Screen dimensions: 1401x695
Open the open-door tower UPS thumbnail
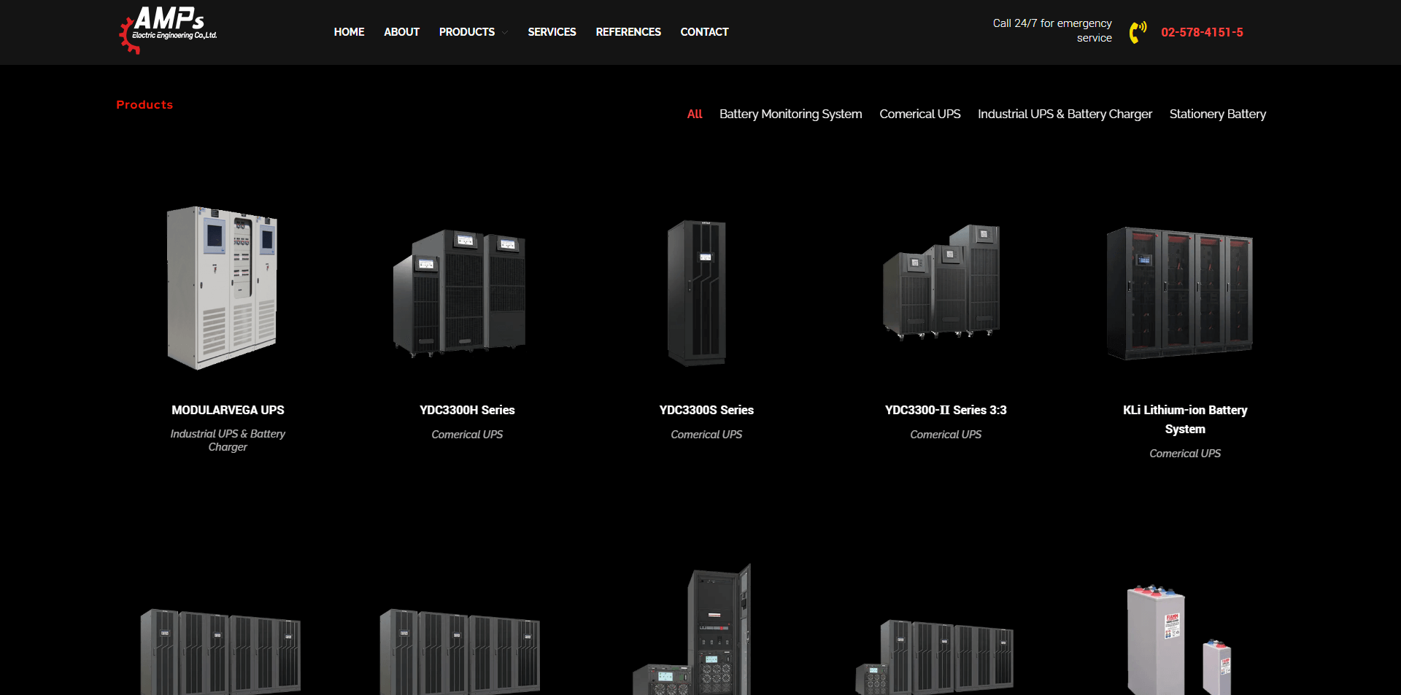[x=693, y=629]
